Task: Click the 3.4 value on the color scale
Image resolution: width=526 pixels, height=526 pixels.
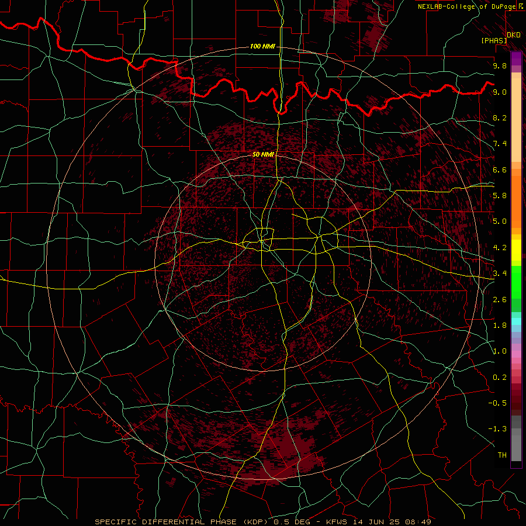Action: [500, 274]
